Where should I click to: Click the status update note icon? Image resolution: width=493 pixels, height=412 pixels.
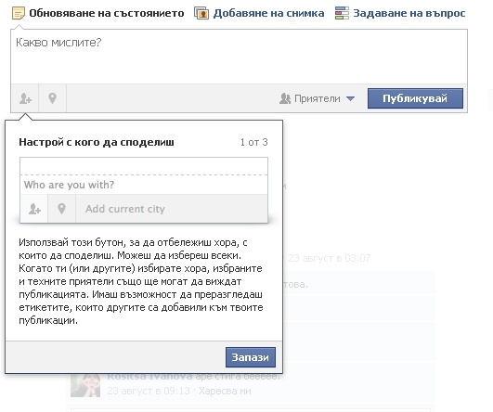tap(19, 13)
